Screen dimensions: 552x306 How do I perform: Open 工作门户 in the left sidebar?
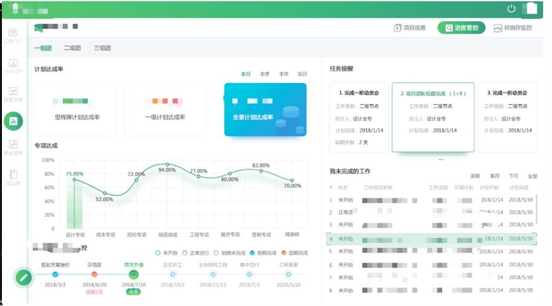pyautogui.click(x=13, y=34)
